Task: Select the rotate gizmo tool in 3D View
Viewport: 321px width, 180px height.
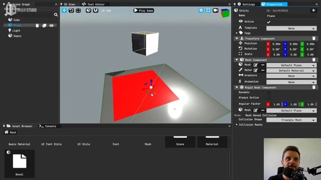Action: [x=71, y=10]
